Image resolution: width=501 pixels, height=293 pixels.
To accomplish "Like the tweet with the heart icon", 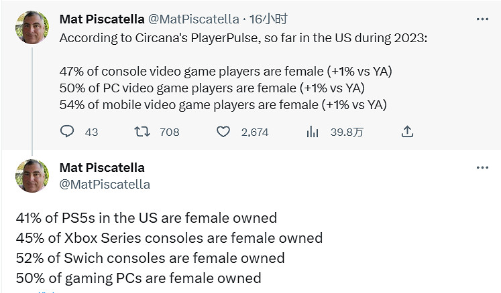I will click(x=223, y=132).
